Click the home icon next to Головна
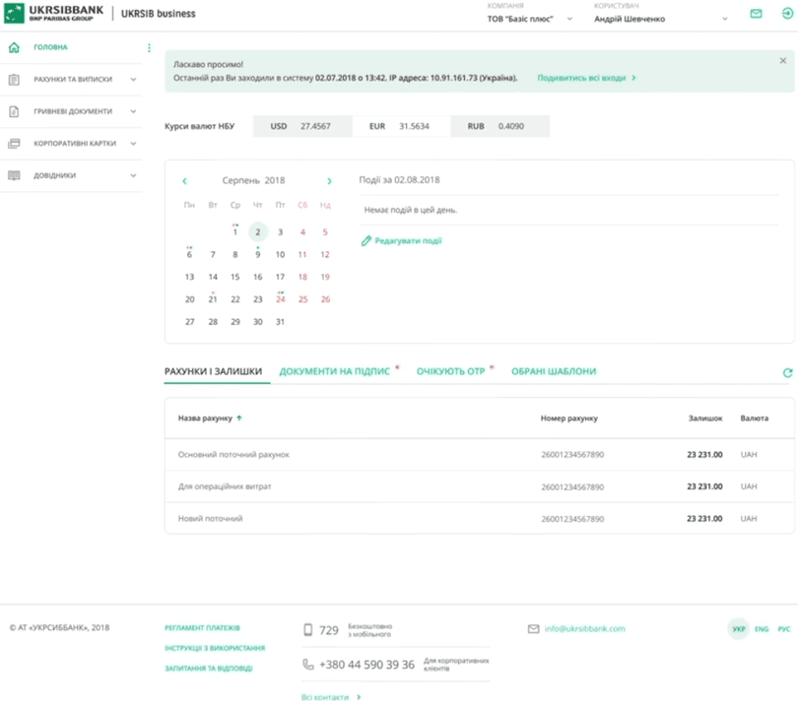The height and width of the screenshot is (709, 798). (14, 47)
